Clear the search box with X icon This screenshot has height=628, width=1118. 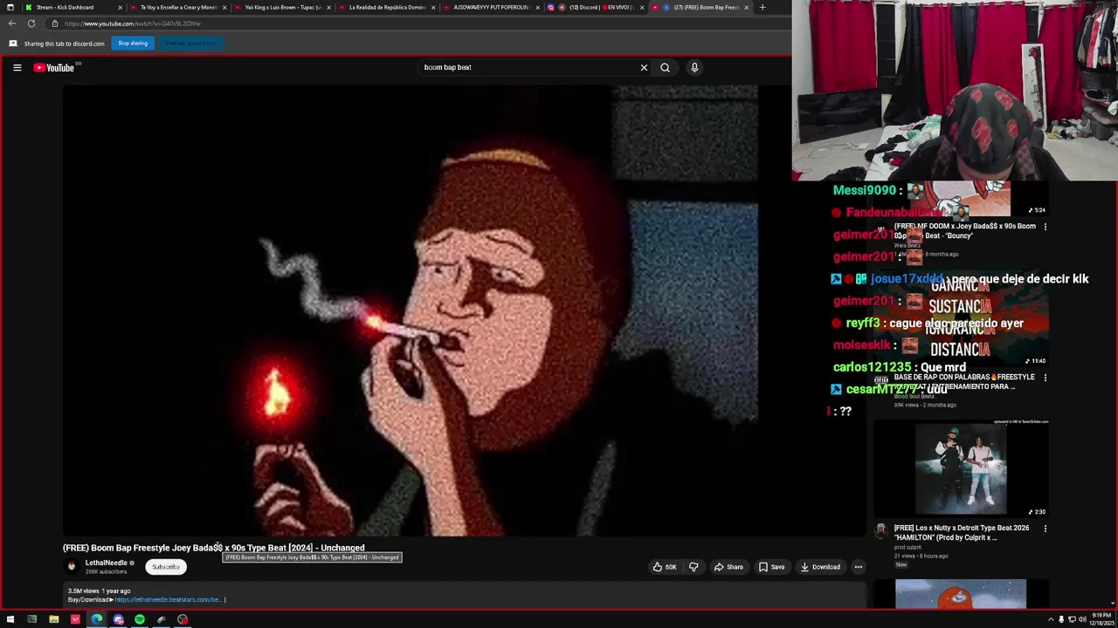click(x=644, y=67)
